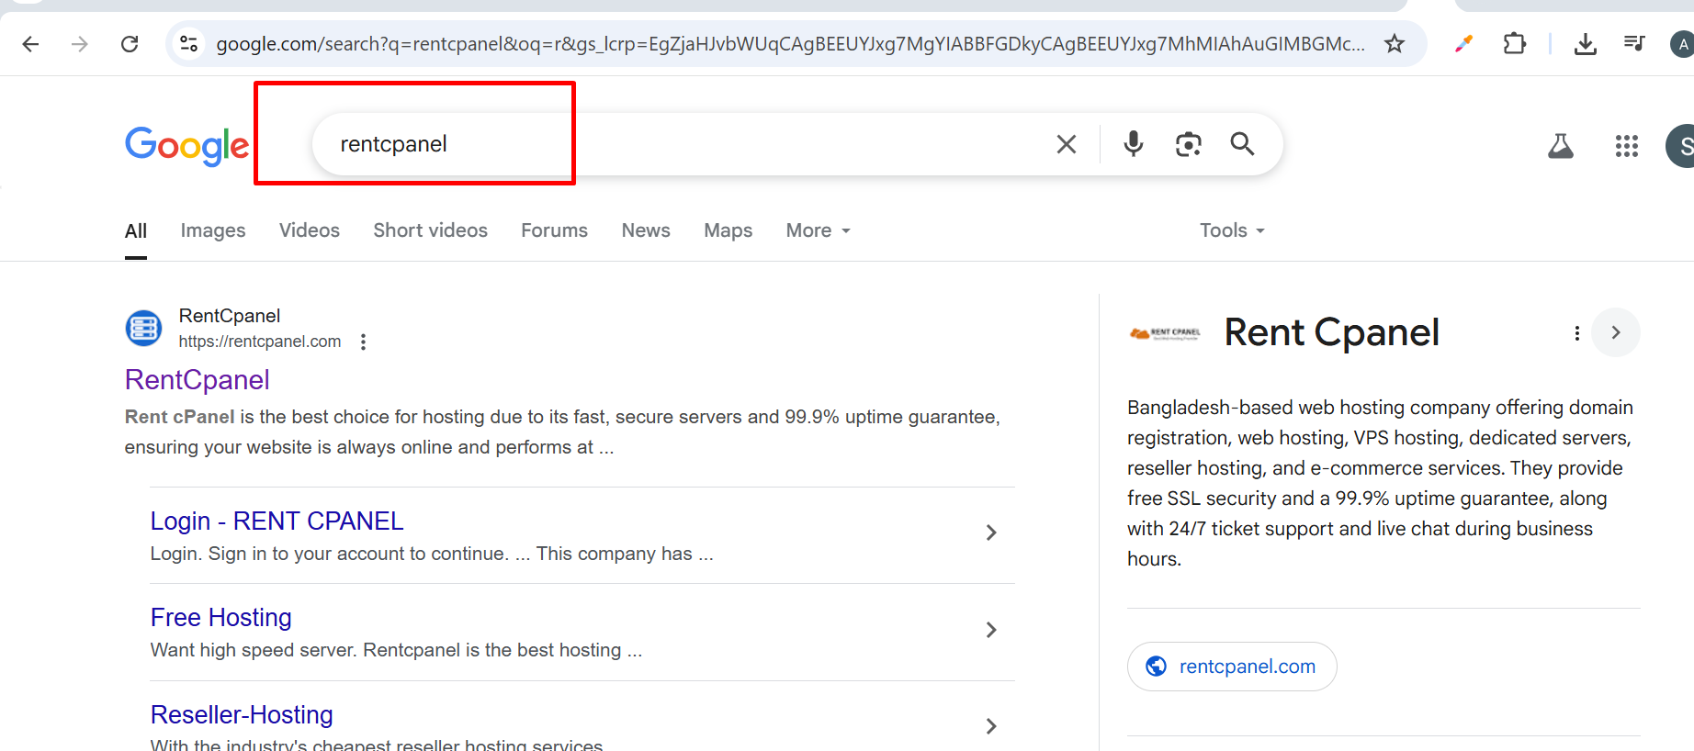Click the browser address bar URL
Image resolution: width=1694 pixels, height=751 pixels.
[x=790, y=44]
